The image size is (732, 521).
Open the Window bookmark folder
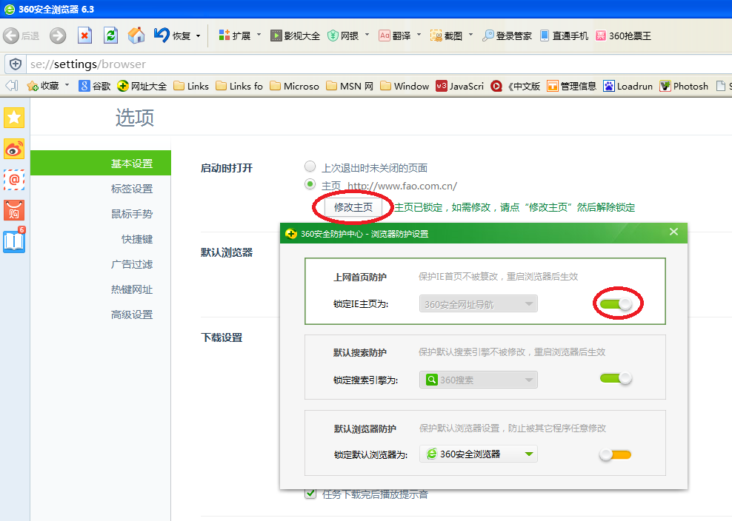[x=405, y=86]
